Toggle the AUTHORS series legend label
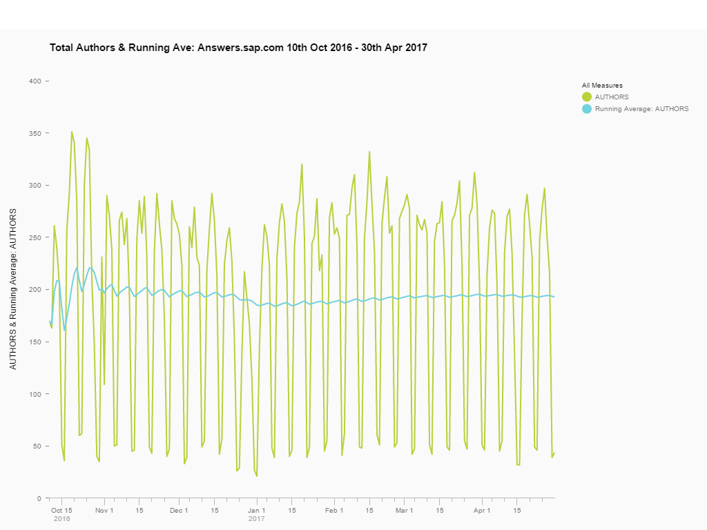Image resolution: width=707 pixels, height=530 pixels. coord(612,97)
